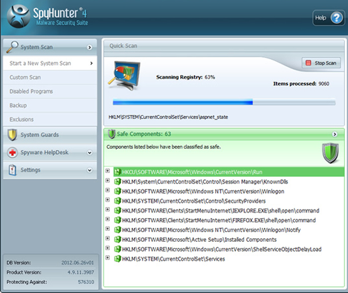Open the System Guards section

point(50,135)
